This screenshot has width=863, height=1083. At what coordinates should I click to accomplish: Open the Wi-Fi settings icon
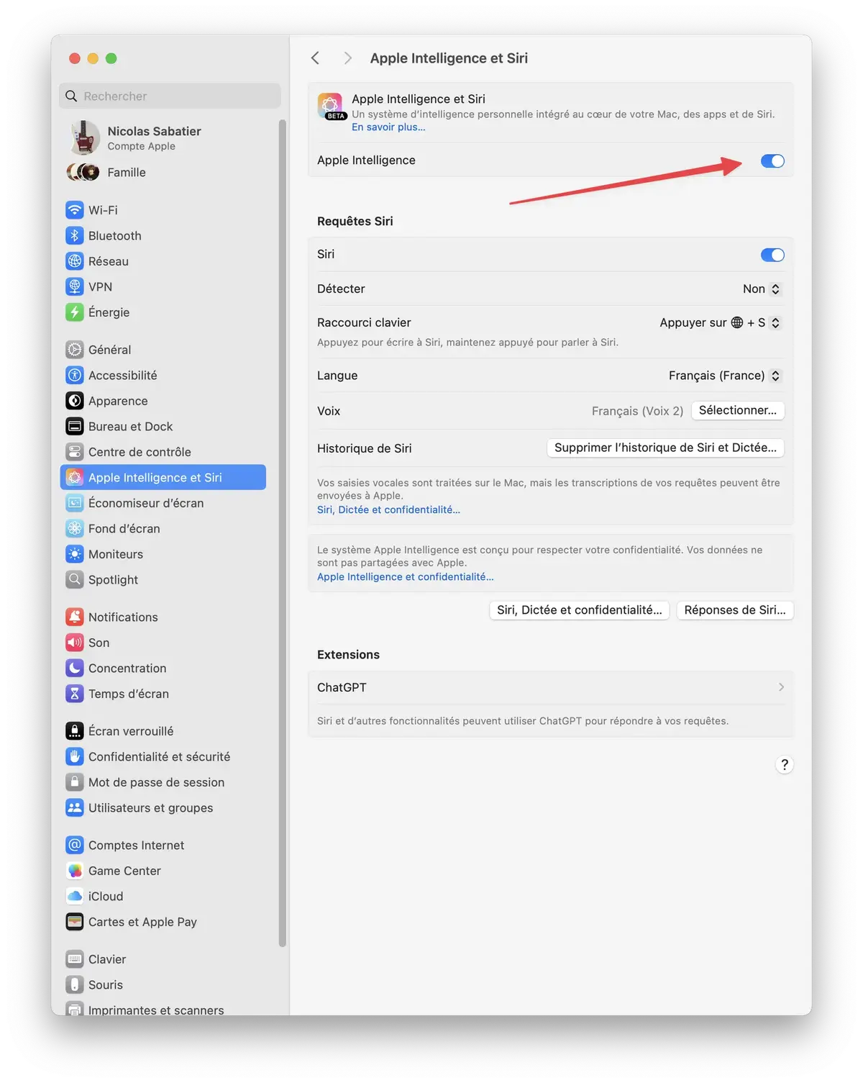click(x=76, y=209)
